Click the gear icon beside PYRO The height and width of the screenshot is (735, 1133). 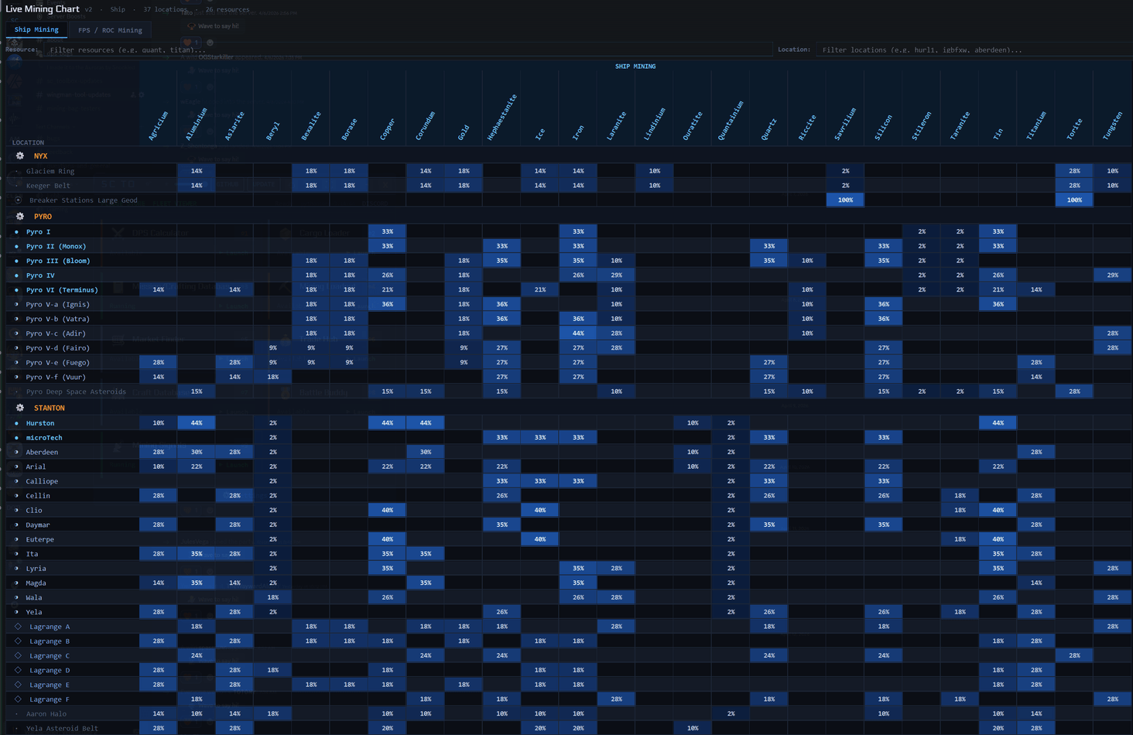point(20,217)
